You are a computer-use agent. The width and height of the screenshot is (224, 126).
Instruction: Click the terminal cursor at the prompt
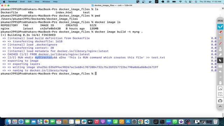click(x=96, y=73)
